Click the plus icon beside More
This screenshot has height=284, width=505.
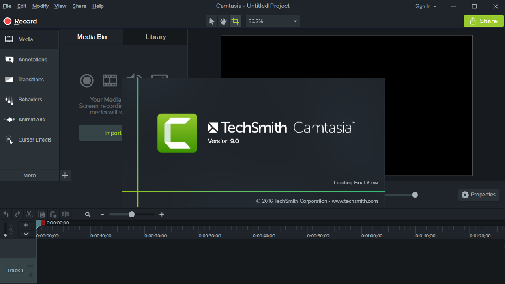click(x=65, y=176)
